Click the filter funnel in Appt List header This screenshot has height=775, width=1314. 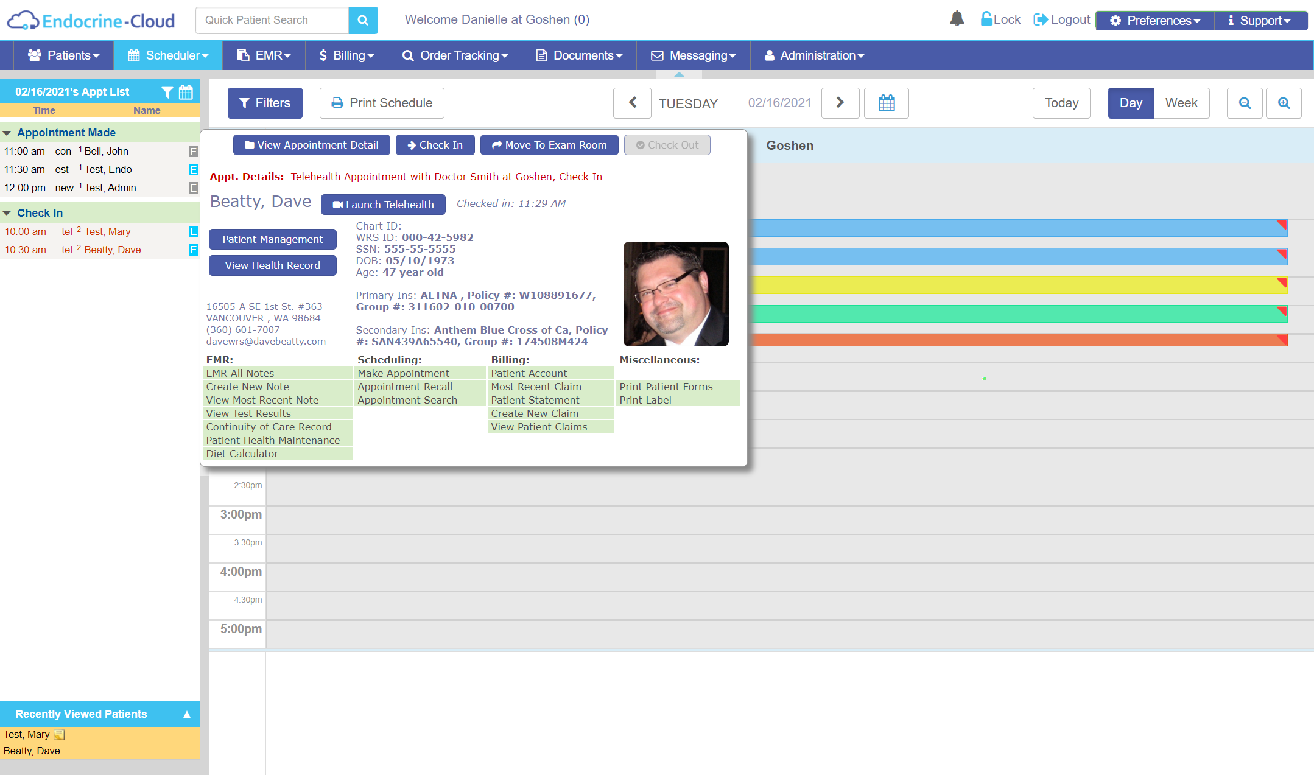coord(167,92)
